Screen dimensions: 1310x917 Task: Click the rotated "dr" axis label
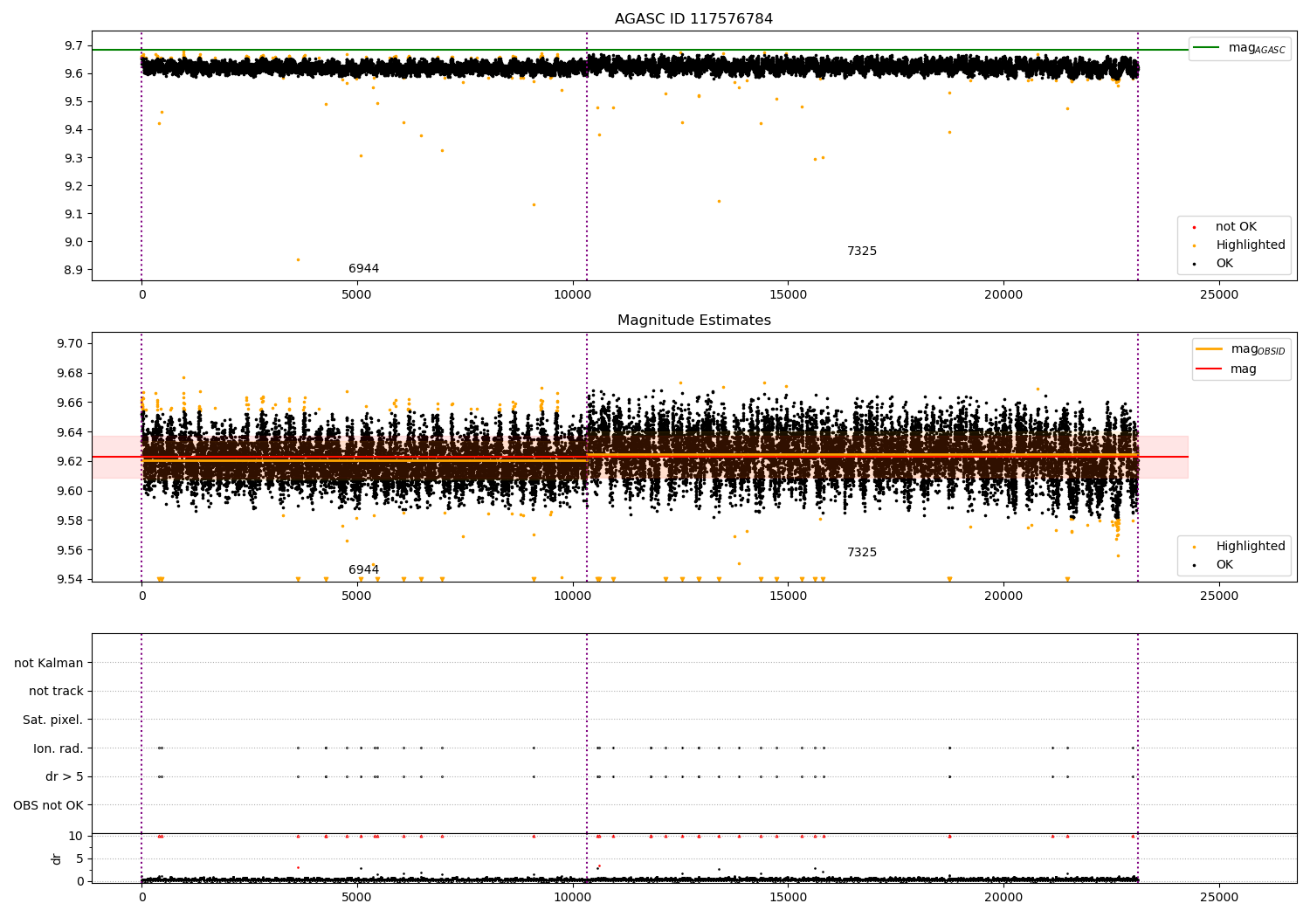point(57,858)
